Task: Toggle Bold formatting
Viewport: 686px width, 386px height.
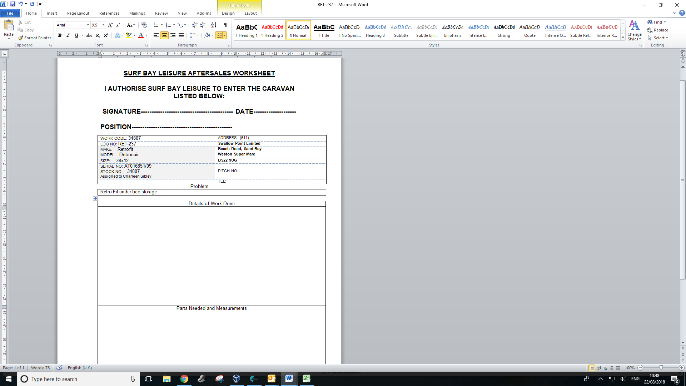Action: [x=60, y=35]
